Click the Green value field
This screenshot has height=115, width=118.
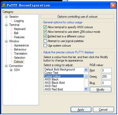click(106, 77)
